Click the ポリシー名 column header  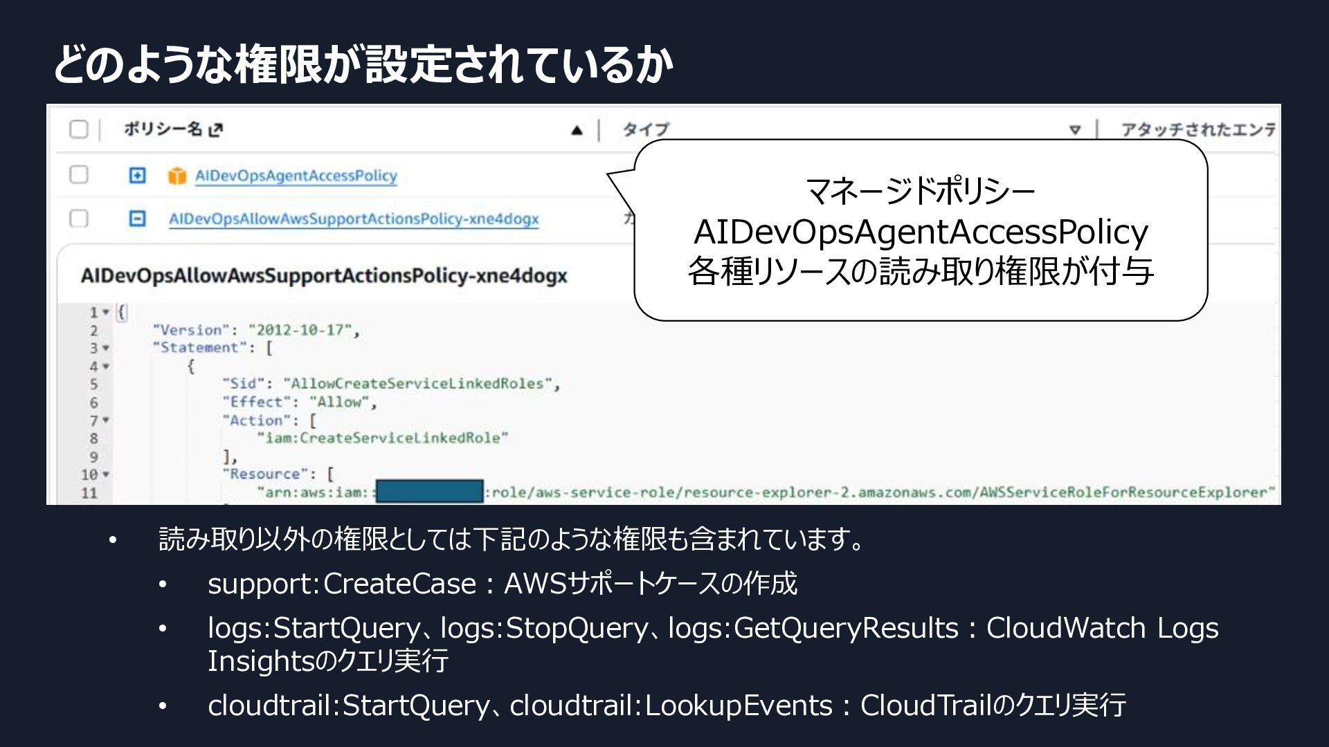point(163,129)
